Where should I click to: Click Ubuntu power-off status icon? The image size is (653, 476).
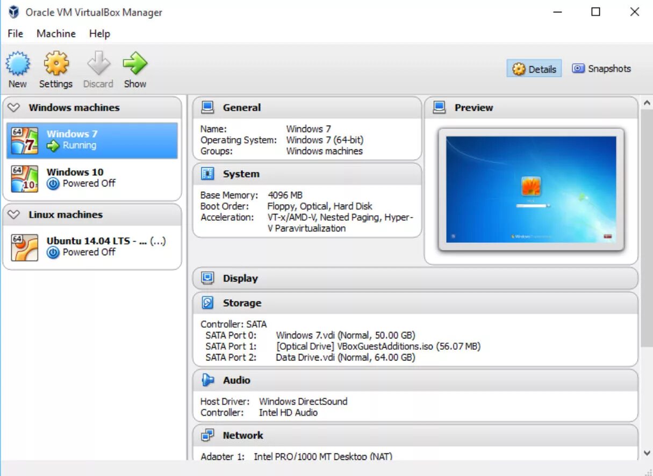tap(53, 253)
